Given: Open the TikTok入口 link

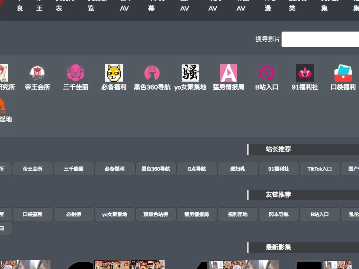Looking at the screenshot, I should 320,168.
